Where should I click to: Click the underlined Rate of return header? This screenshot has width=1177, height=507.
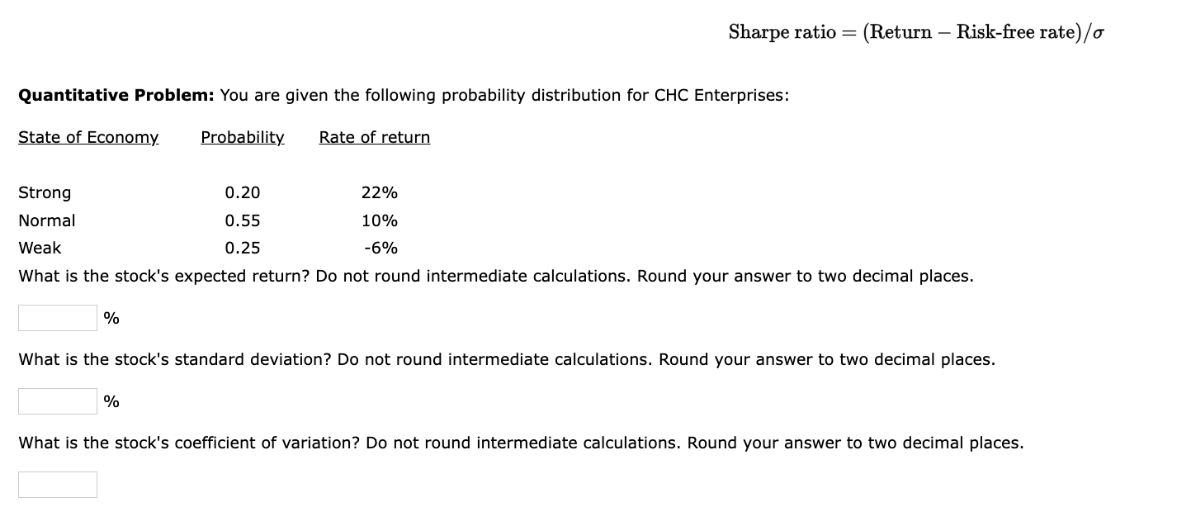coord(374,137)
